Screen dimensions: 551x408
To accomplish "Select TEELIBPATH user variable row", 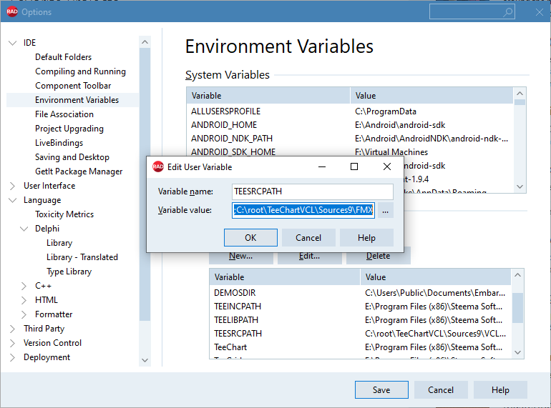I will 360,320.
